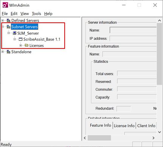Expand the Standalone node
The width and height of the screenshot is (163, 147).
click(3, 52)
